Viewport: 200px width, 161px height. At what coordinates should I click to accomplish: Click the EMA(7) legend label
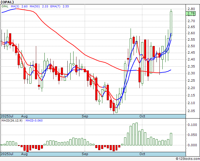click(55, 6)
